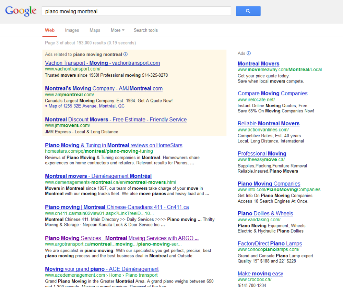Click info icon beside top ads label
The width and height of the screenshot is (343, 287).
pyautogui.click(x=126, y=54)
